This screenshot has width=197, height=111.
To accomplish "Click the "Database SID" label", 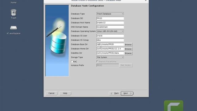I will tap(77, 18).
